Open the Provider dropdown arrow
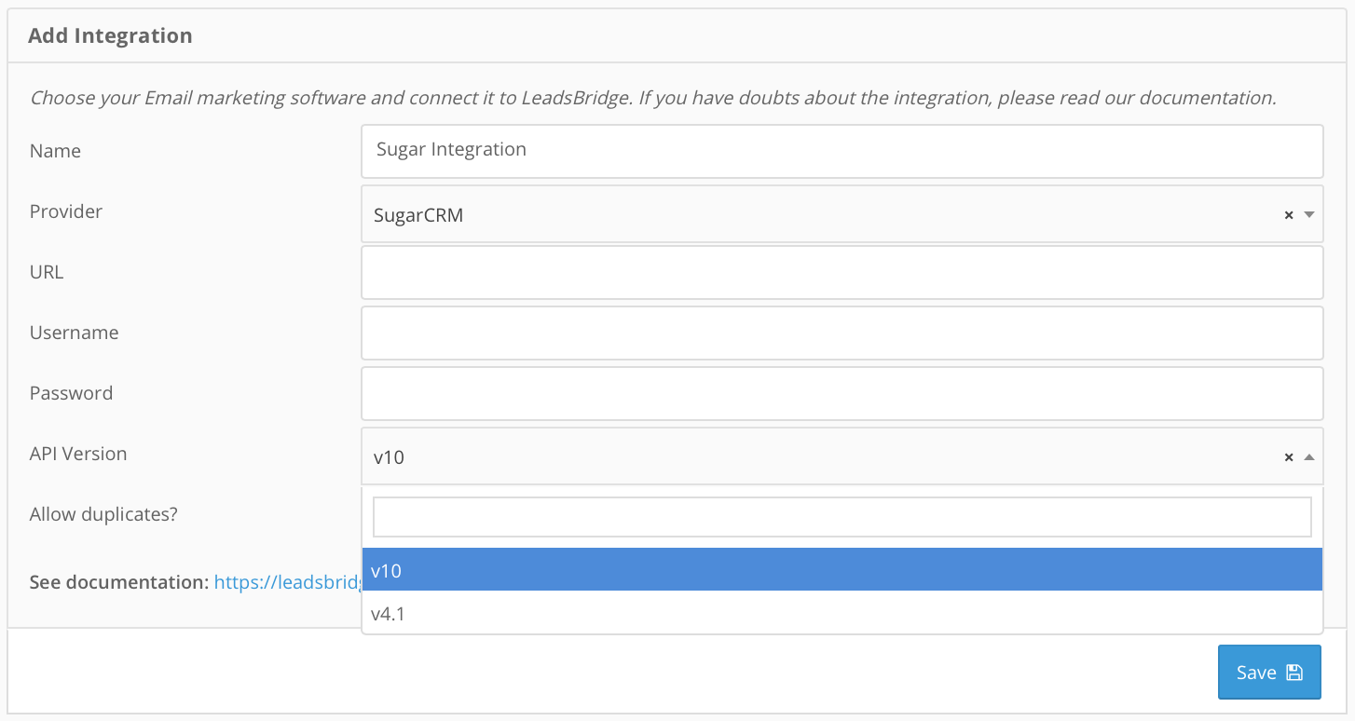 click(1308, 215)
